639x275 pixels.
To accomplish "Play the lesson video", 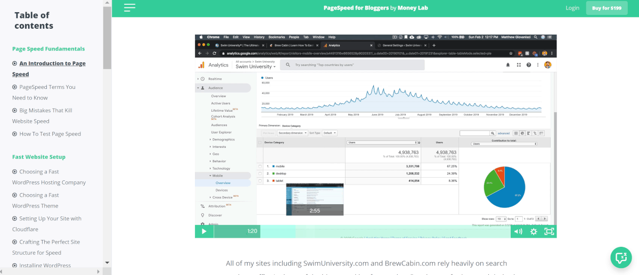I will [x=204, y=231].
